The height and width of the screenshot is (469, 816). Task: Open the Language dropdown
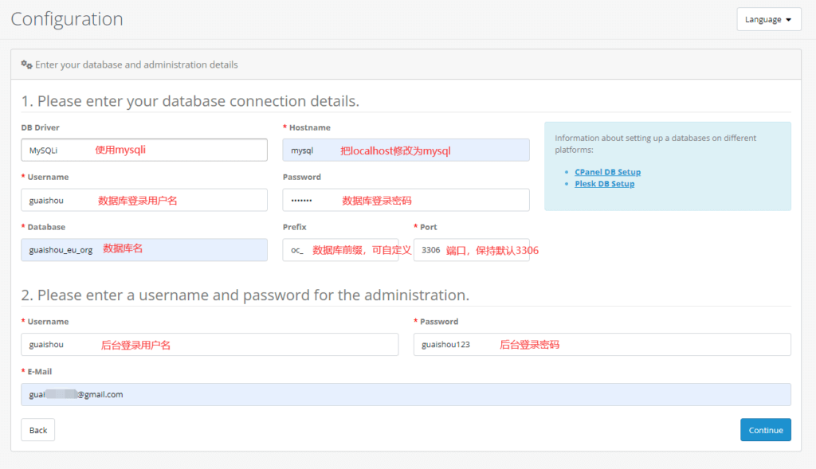point(768,19)
